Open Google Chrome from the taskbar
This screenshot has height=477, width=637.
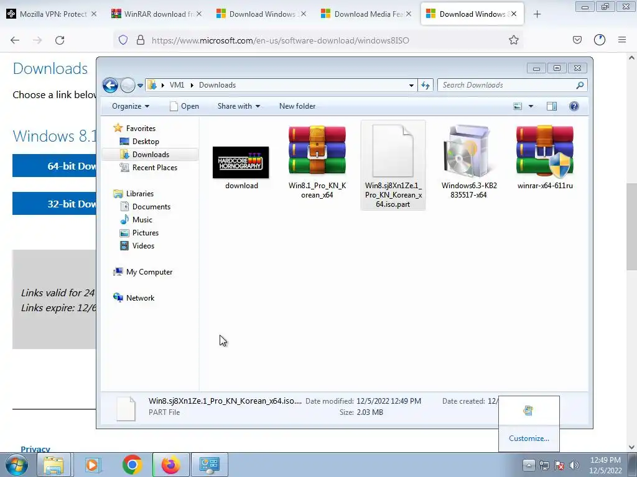(132, 465)
